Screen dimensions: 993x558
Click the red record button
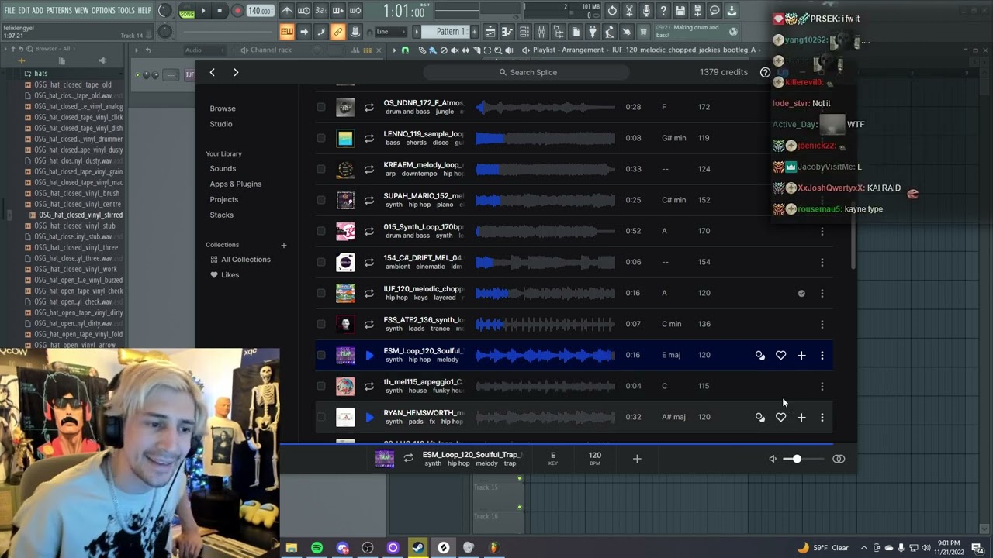(237, 11)
